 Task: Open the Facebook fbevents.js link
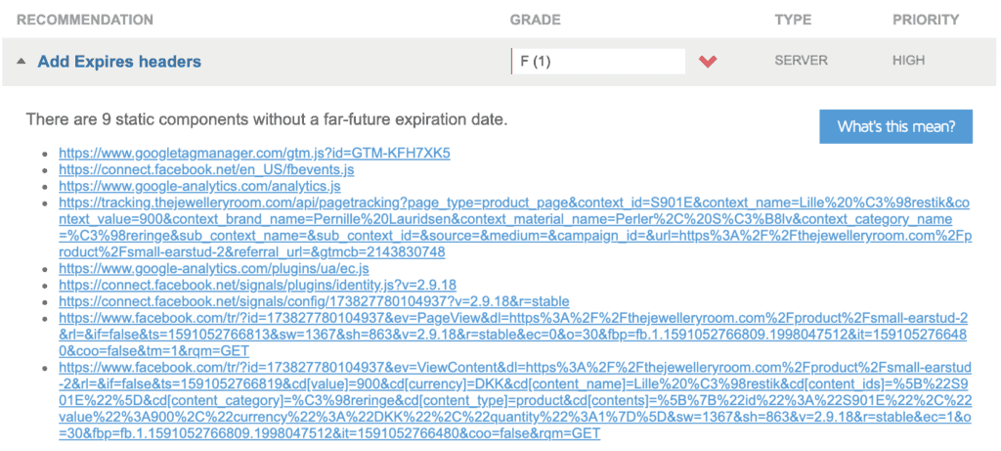206,170
